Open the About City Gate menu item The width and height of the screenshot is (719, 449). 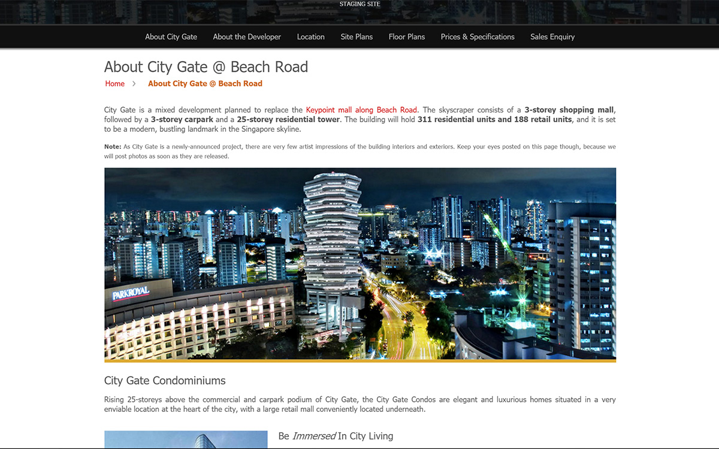171,37
